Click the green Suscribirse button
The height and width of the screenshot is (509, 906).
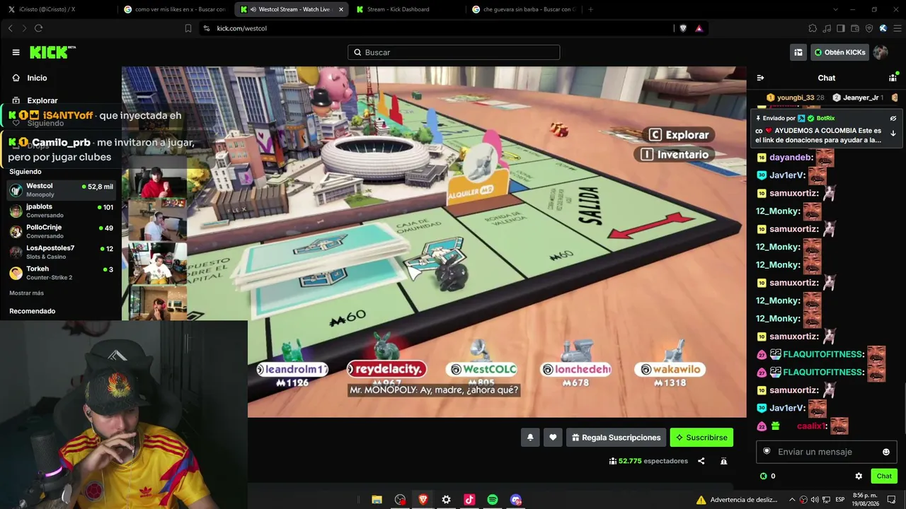pos(701,438)
